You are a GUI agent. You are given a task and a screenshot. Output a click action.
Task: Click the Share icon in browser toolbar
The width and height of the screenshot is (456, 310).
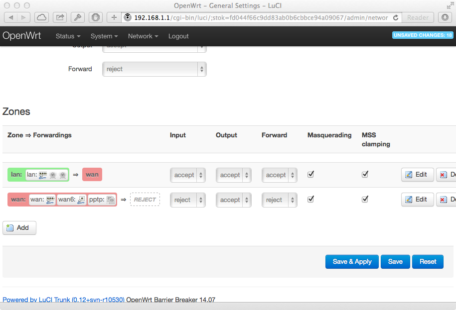click(x=60, y=17)
